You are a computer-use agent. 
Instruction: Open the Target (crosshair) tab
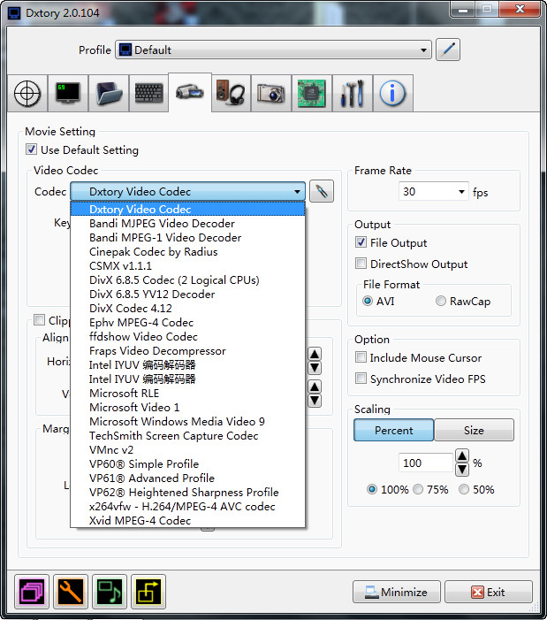pyautogui.click(x=27, y=94)
